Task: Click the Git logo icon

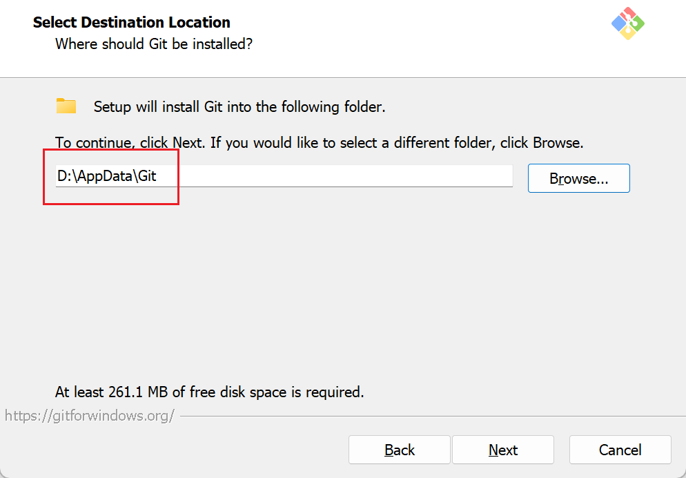Action: (x=628, y=23)
